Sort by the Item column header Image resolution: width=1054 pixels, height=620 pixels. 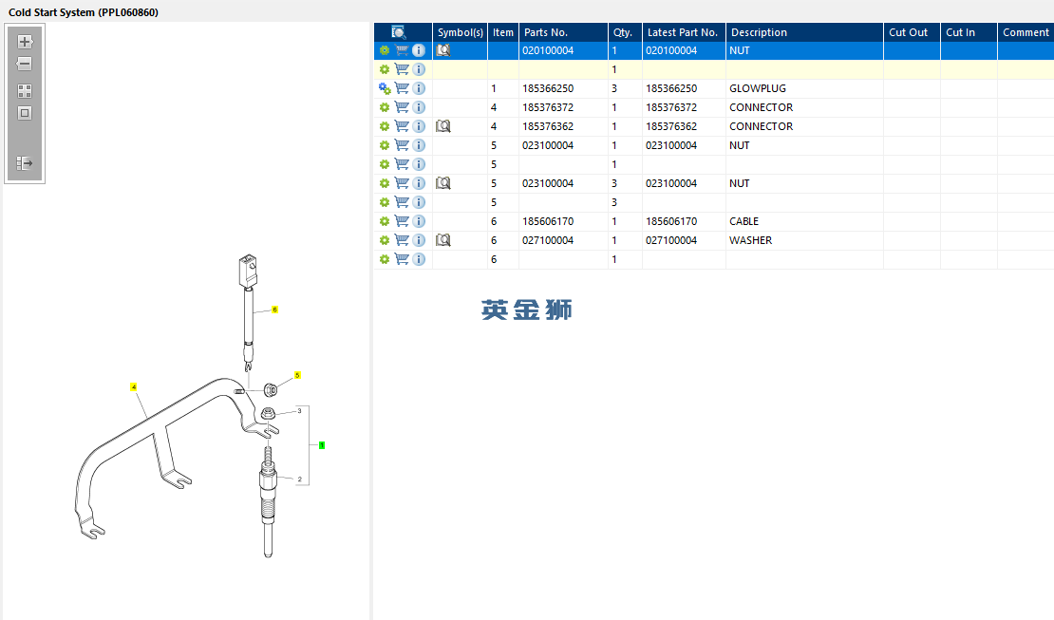coord(503,32)
